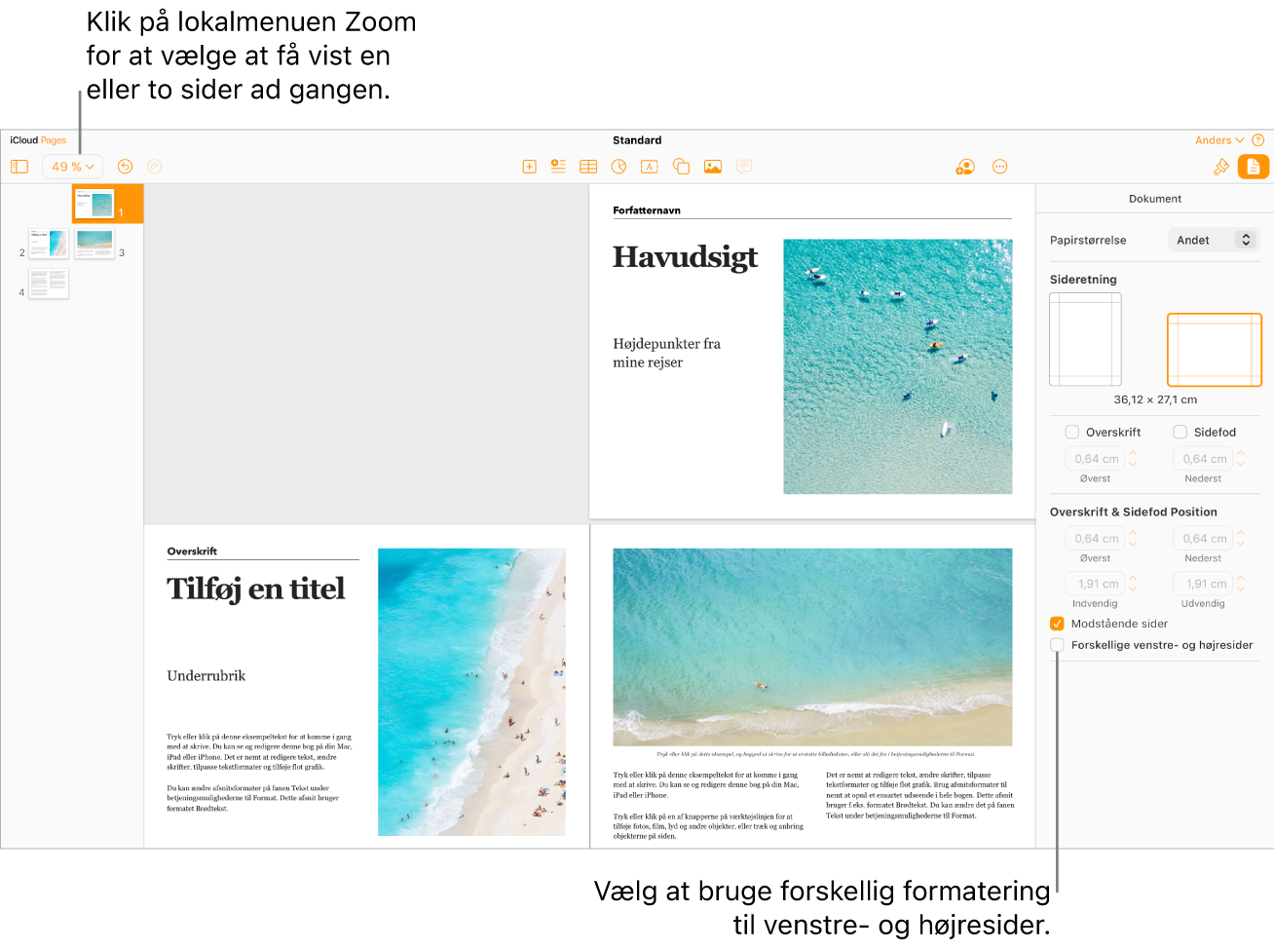Uncheck Modstående sider
The image size is (1274, 950).
click(x=1057, y=624)
